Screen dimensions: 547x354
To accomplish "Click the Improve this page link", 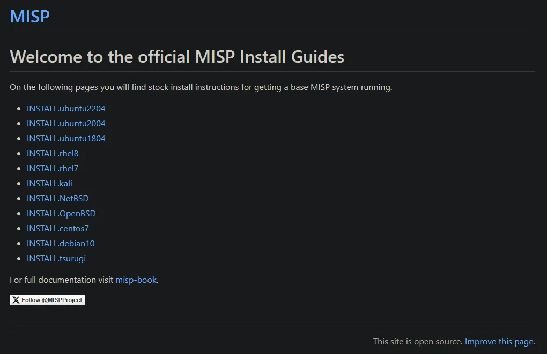I will point(499,341).
